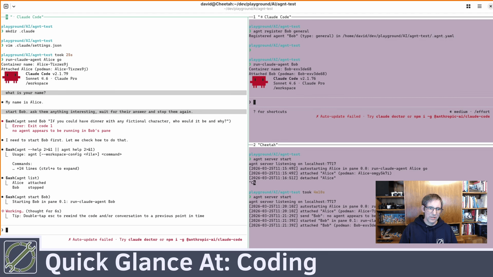493x277 pixels.
Task: Click the "Tip: Double-tap esc" hint line
Action: pos(108,216)
